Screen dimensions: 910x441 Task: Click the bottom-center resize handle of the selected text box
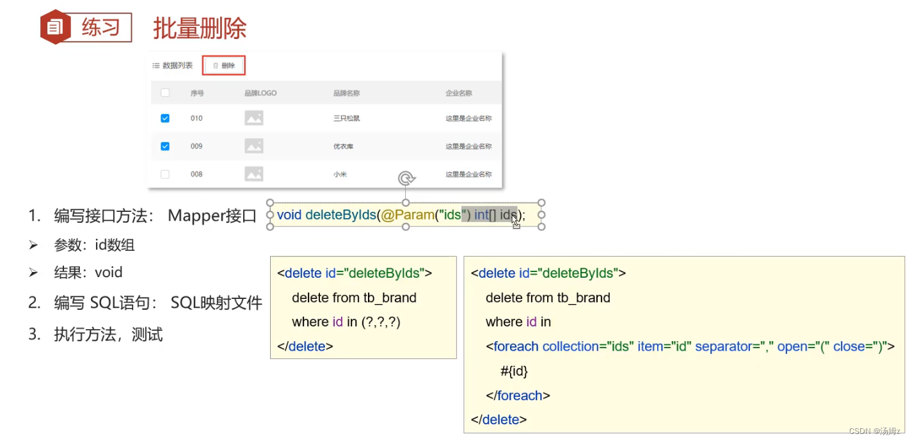point(406,227)
